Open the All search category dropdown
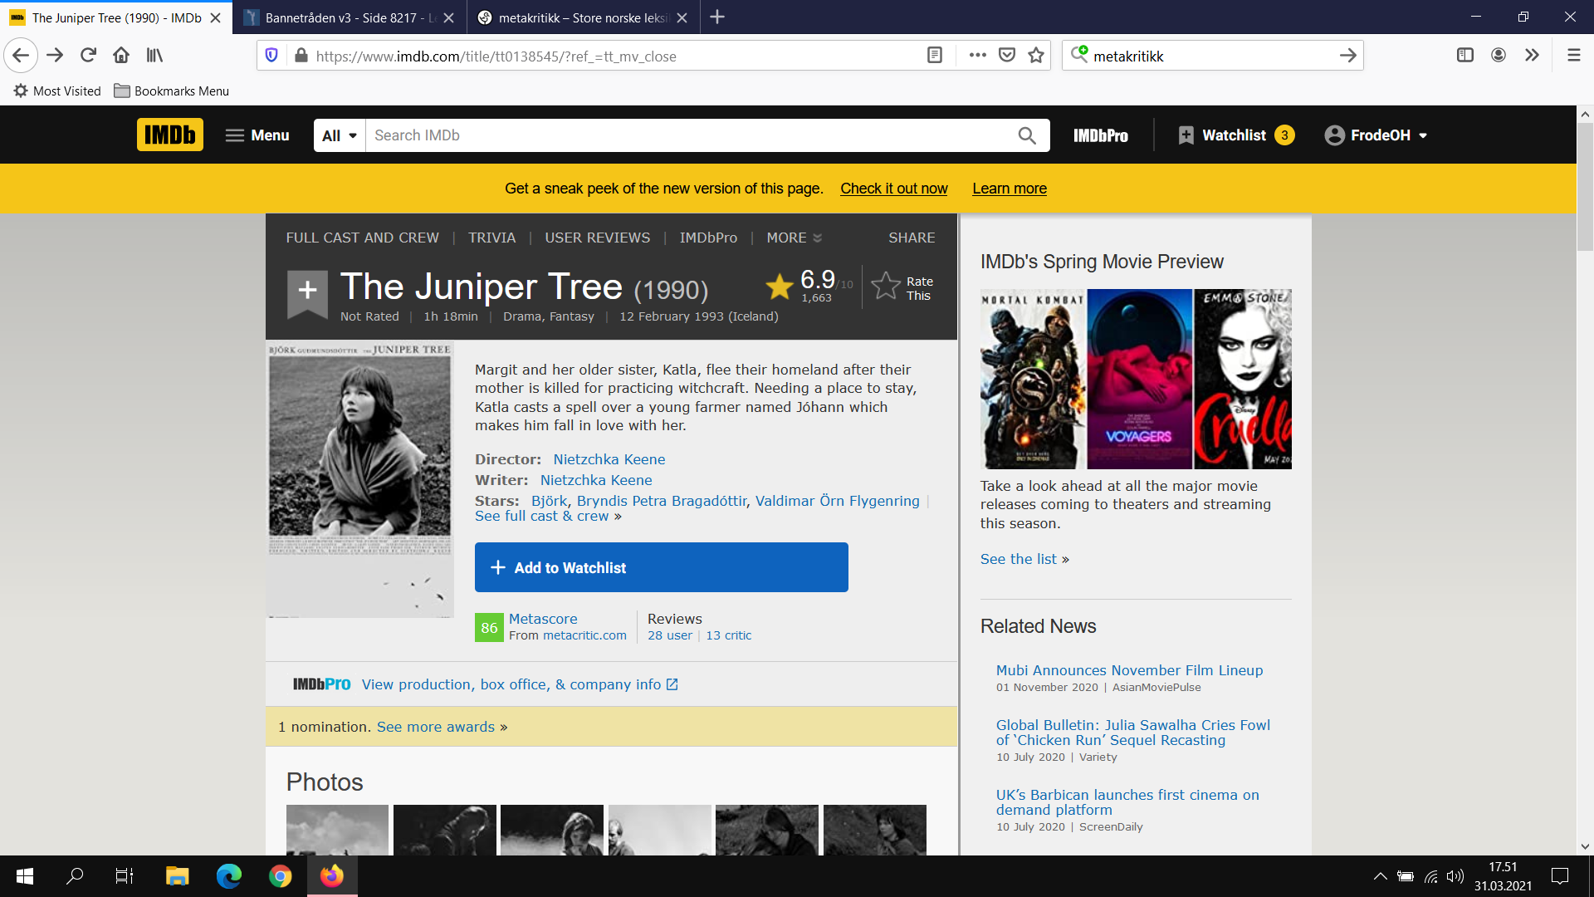Image resolution: width=1594 pixels, height=897 pixels. 340,135
